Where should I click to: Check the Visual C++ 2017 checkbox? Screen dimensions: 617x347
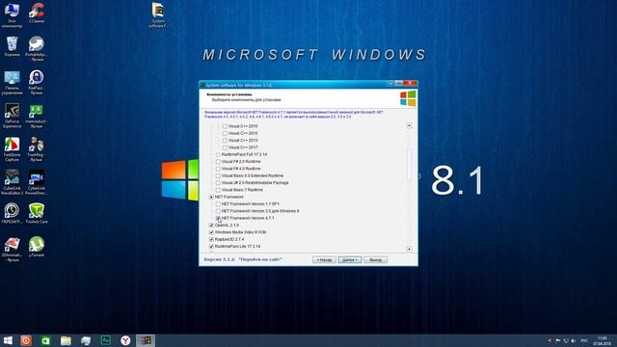(x=225, y=147)
